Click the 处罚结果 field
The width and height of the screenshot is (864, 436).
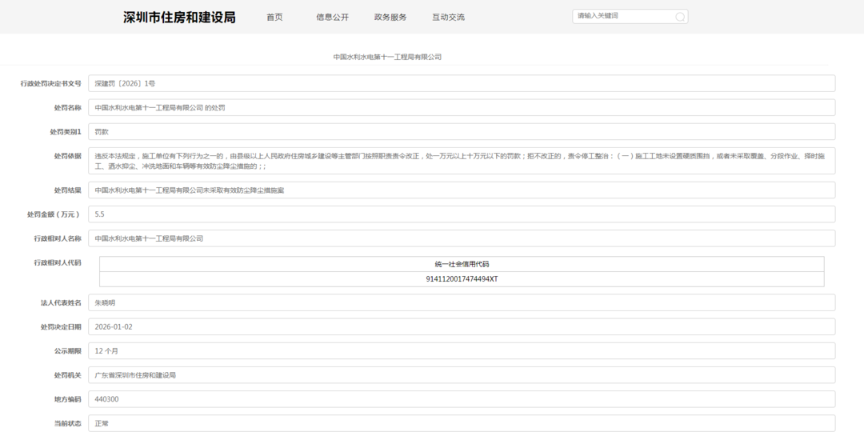[x=461, y=190]
